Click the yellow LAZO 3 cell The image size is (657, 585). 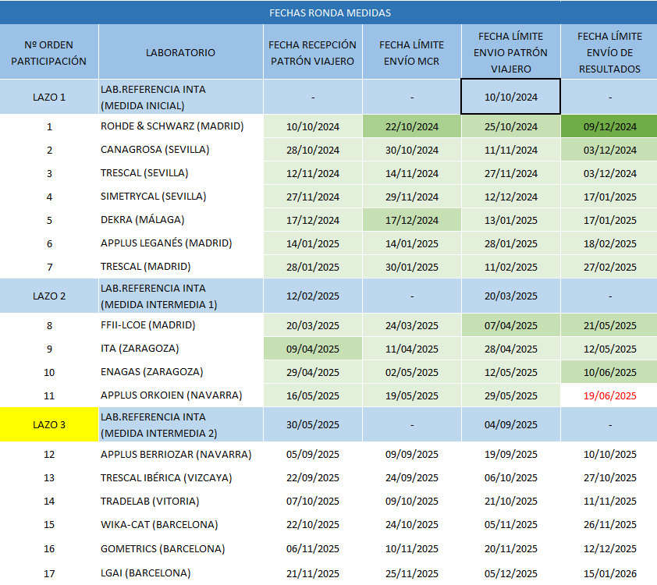(49, 424)
